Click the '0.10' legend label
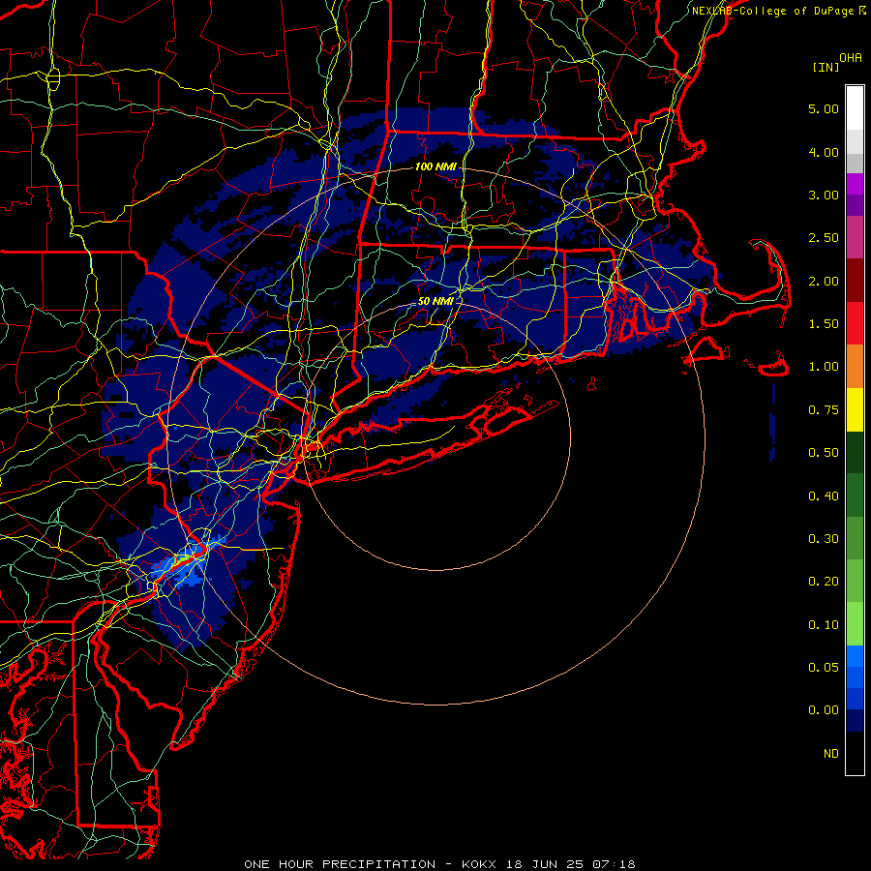 [824, 625]
